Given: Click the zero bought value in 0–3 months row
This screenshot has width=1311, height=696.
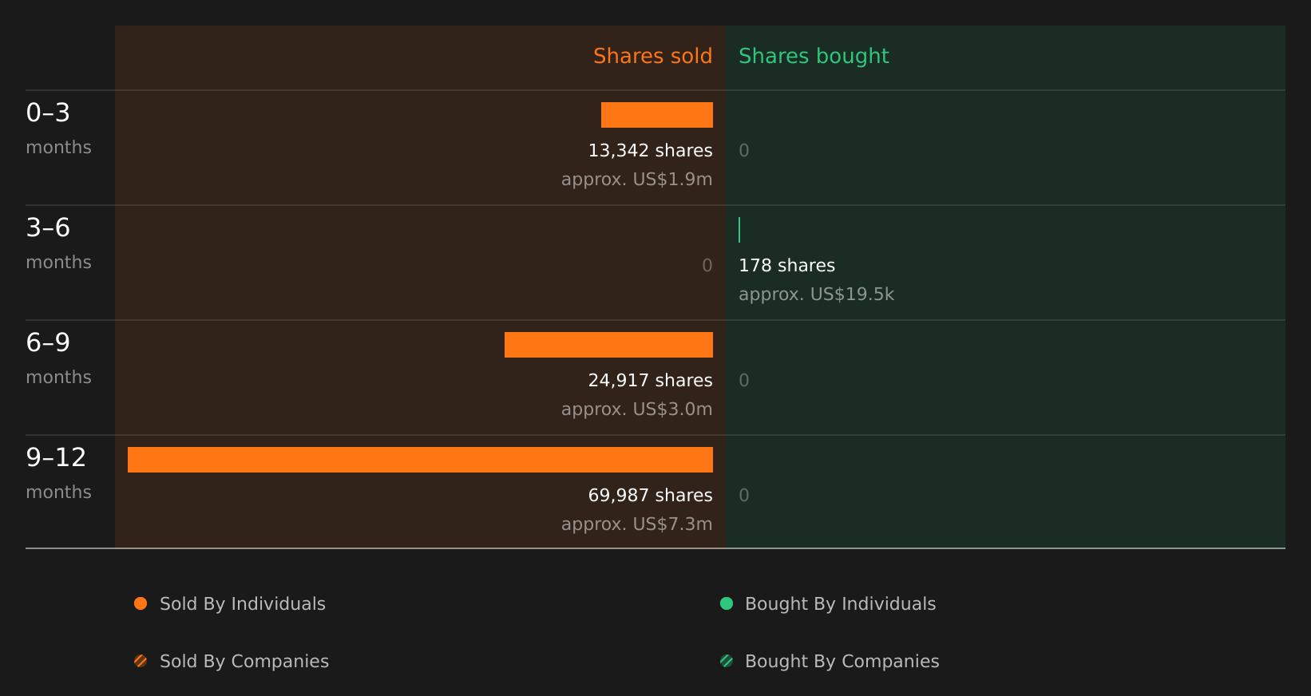Looking at the screenshot, I should [744, 151].
